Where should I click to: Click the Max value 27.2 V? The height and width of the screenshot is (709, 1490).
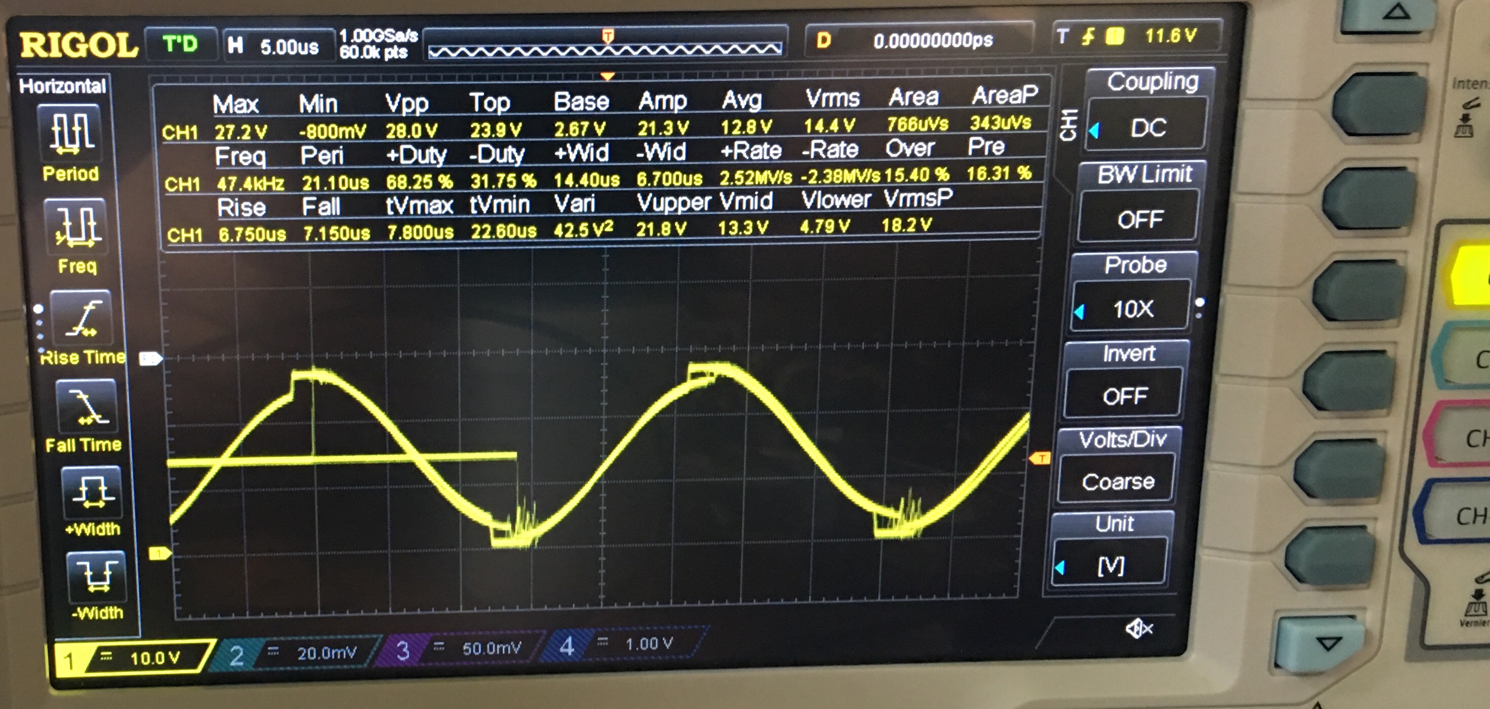(x=240, y=133)
